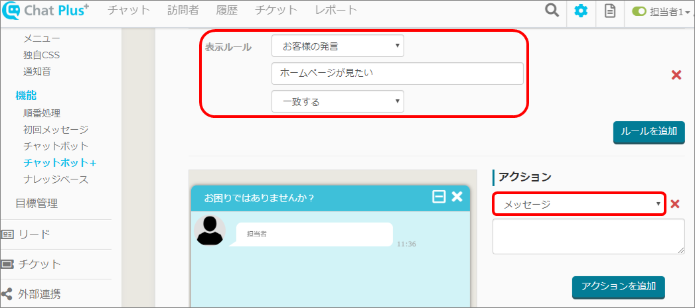Open the document icon in header
The width and height of the screenshot is (695, 308).
click(610, 11)
